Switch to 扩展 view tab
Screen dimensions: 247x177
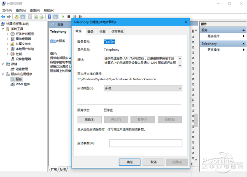click(54, 169)
